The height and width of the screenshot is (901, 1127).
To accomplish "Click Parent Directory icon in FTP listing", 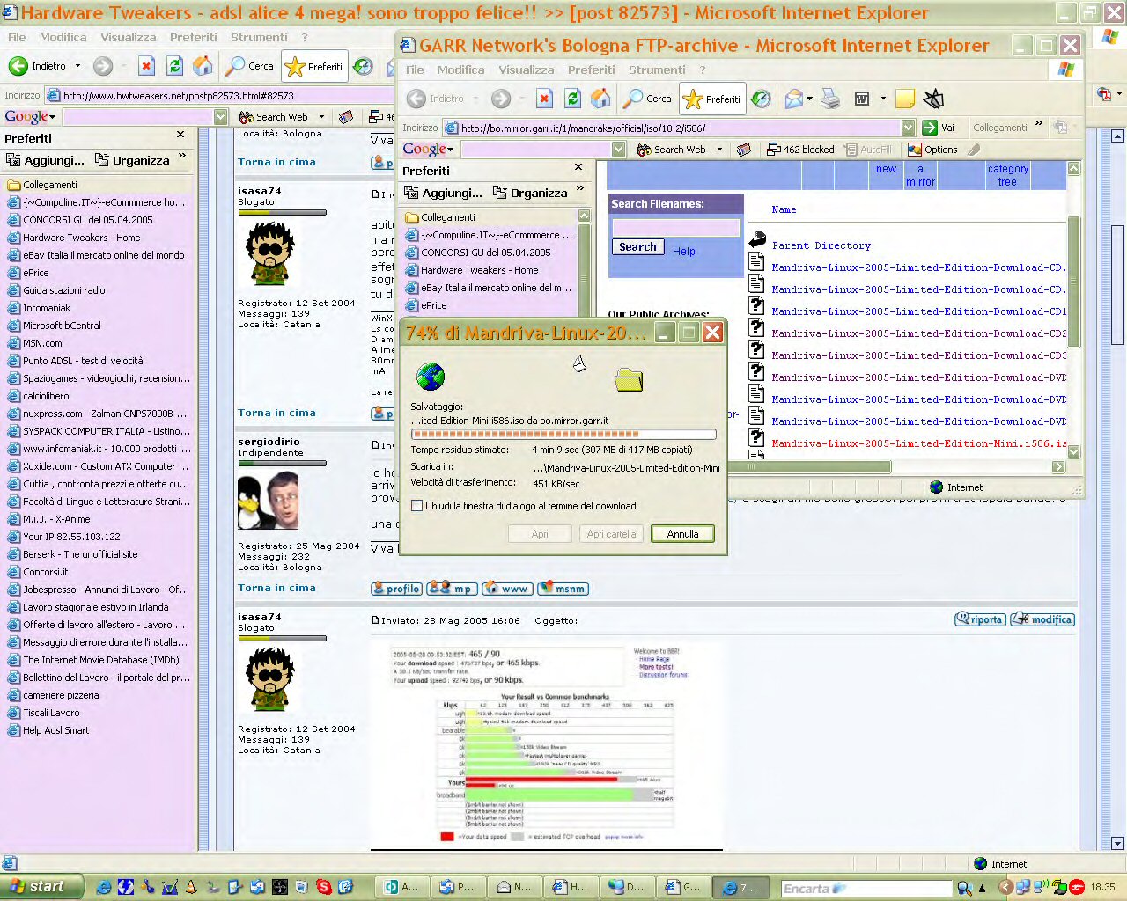I will pyautogui.click(x=757, y=239).
